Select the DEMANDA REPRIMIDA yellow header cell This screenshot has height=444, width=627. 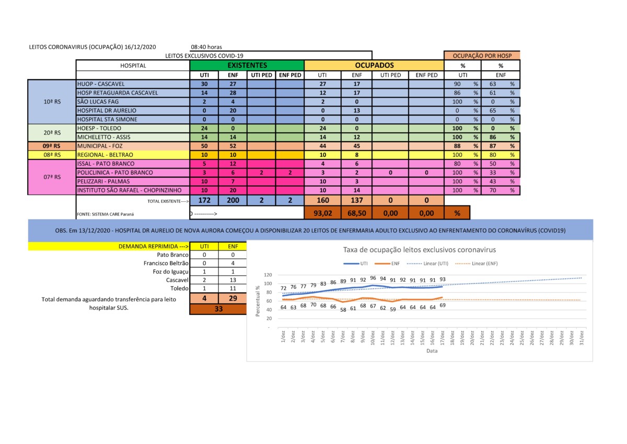[109, 246]
